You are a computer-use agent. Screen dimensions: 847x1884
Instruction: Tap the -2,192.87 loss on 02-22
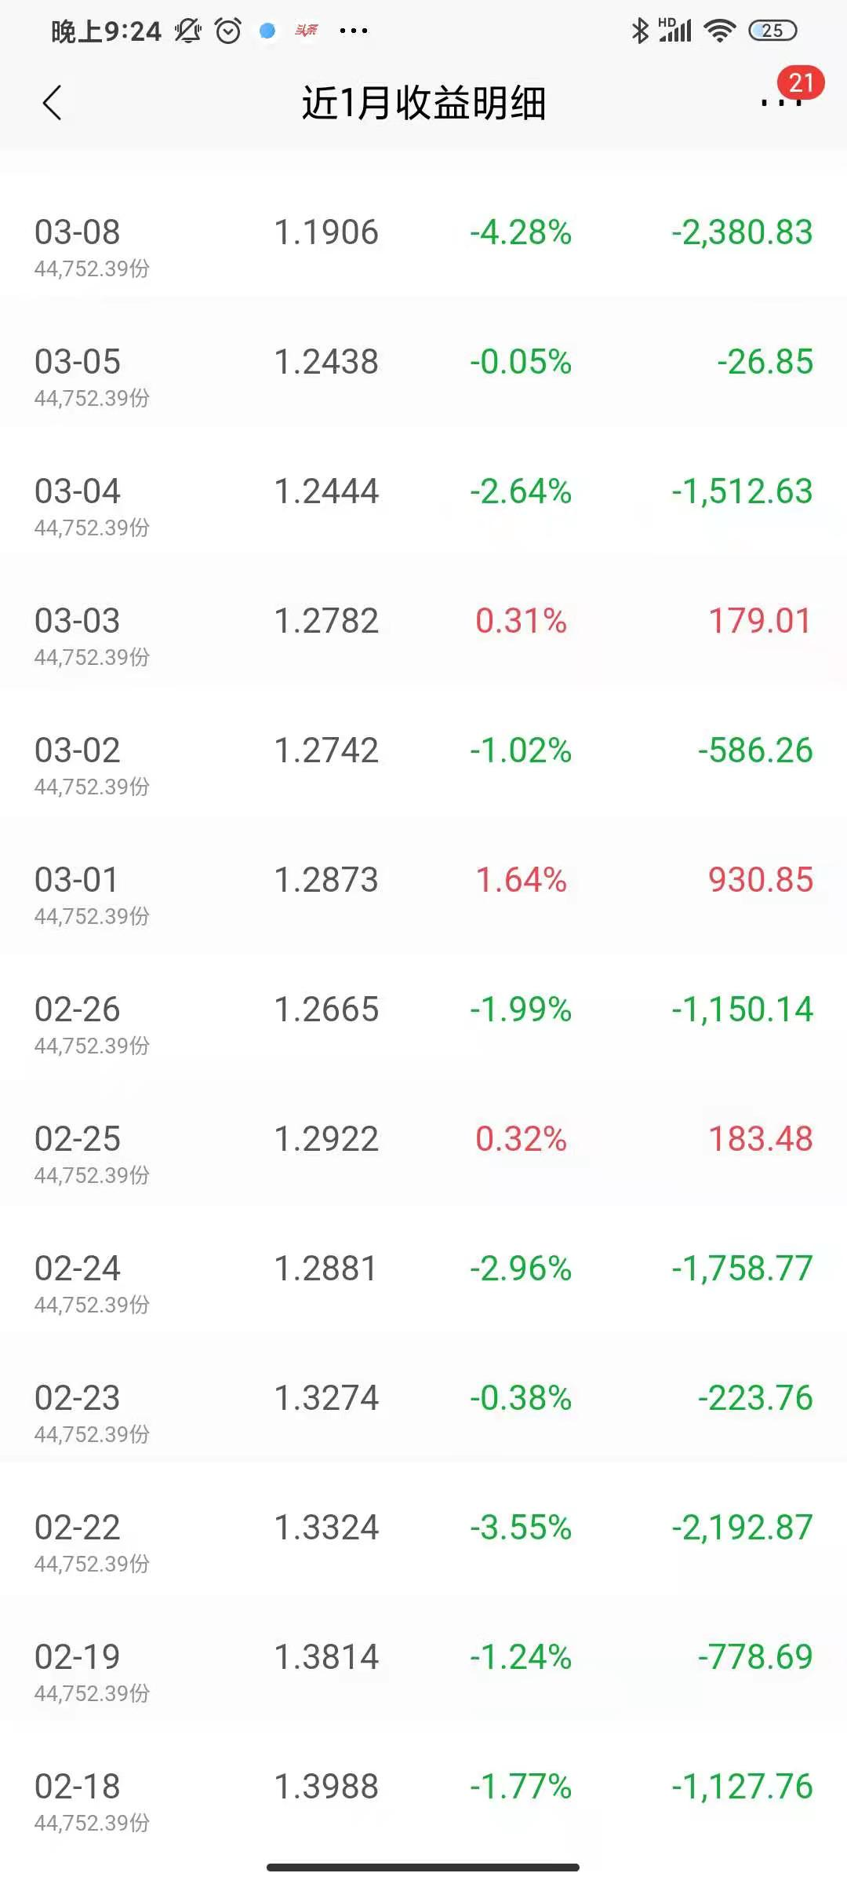pyautogui.click(x=742, y=1528)
